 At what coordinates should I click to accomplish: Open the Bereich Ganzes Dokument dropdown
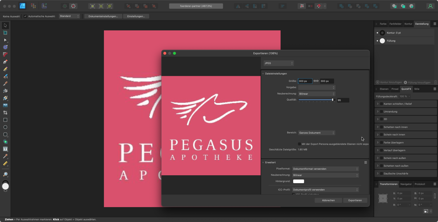tap(317, 133)
